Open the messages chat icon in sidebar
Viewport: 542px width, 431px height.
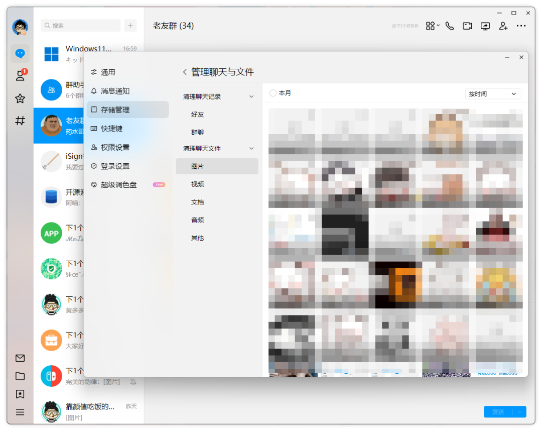click(20, 54)
